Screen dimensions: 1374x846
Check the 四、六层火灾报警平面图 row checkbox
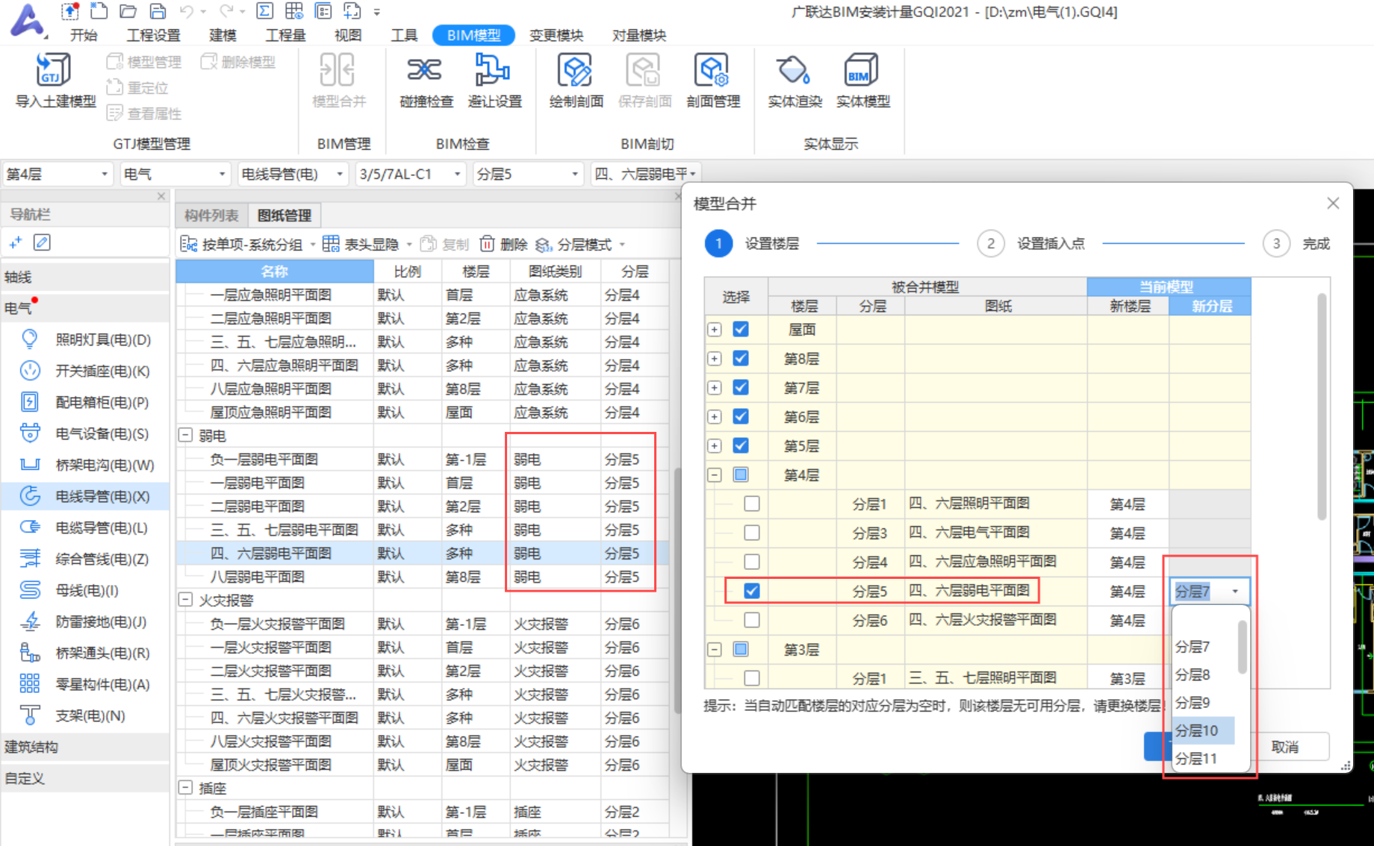click(x=752, y=620)
